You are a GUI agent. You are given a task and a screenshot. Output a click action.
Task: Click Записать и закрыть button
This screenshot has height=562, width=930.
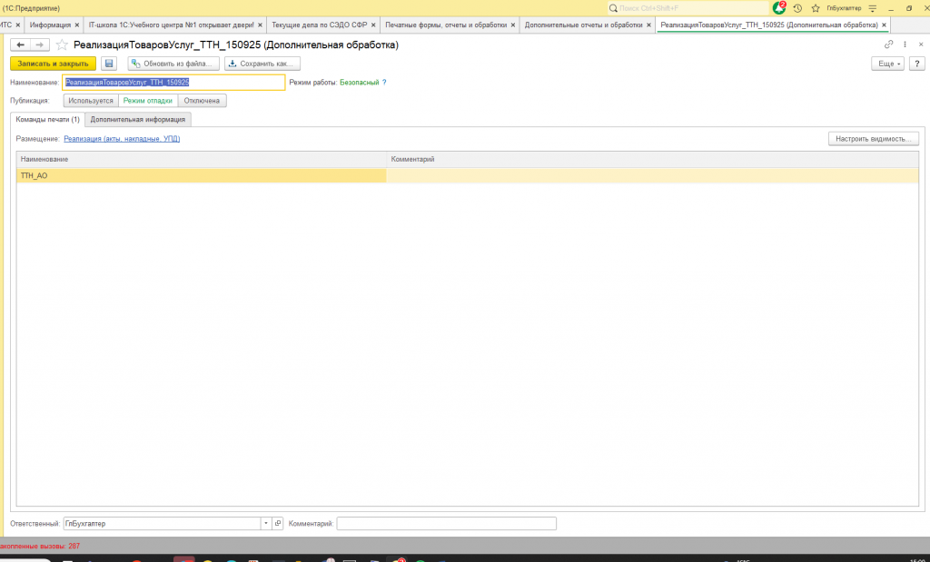[54, 64]
